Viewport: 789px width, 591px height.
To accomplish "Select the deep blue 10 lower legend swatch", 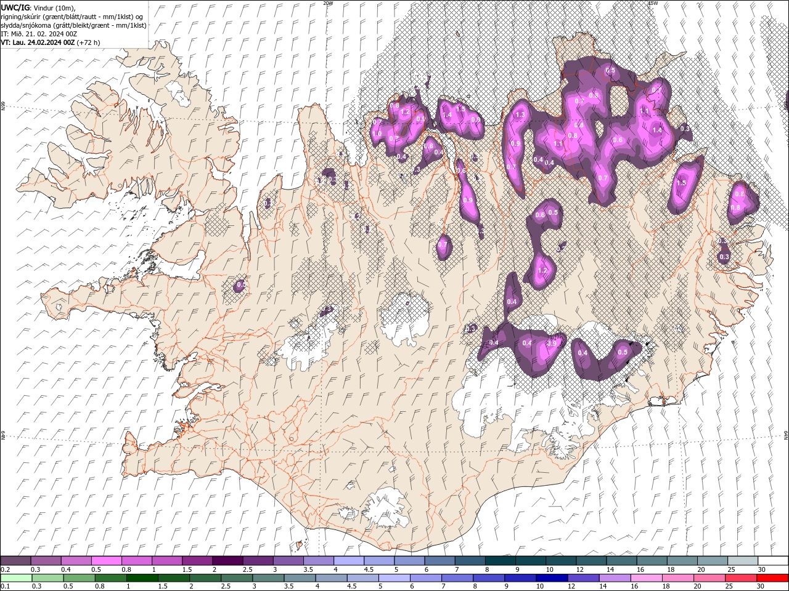I will [x=552, y=577].
